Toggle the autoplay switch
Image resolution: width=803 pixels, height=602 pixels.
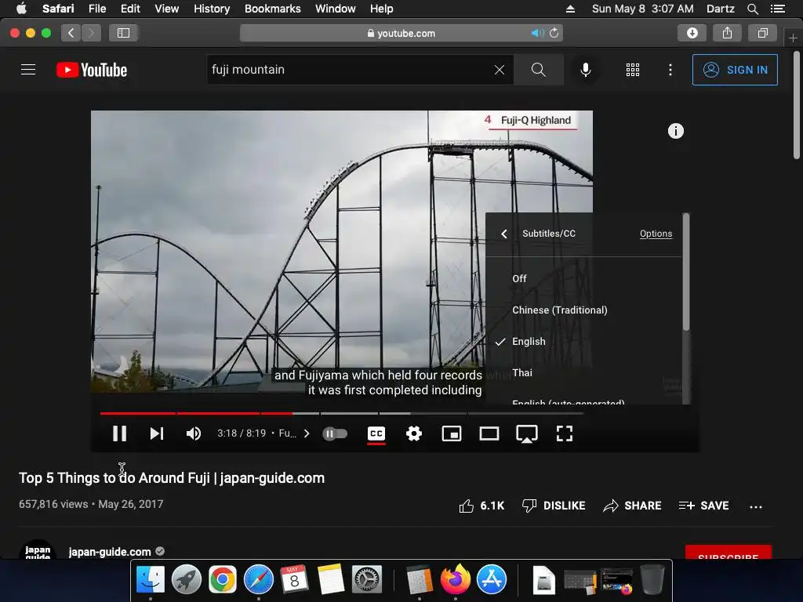[335, 433]
